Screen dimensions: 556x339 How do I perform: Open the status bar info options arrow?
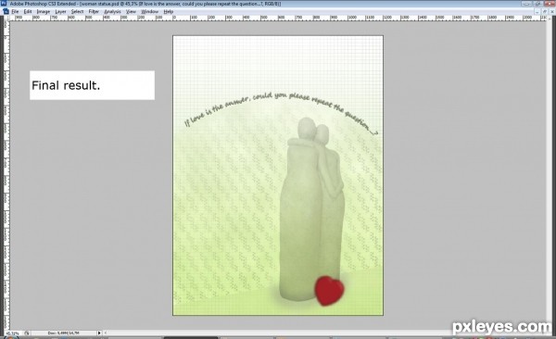click(x=99, y=333)
